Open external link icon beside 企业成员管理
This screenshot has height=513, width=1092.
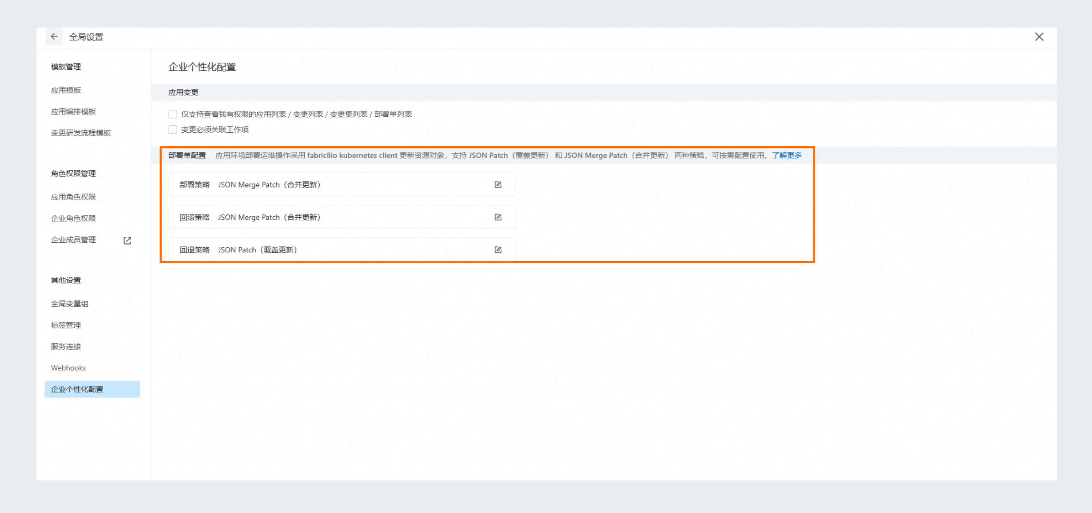[x=127, y=240]
